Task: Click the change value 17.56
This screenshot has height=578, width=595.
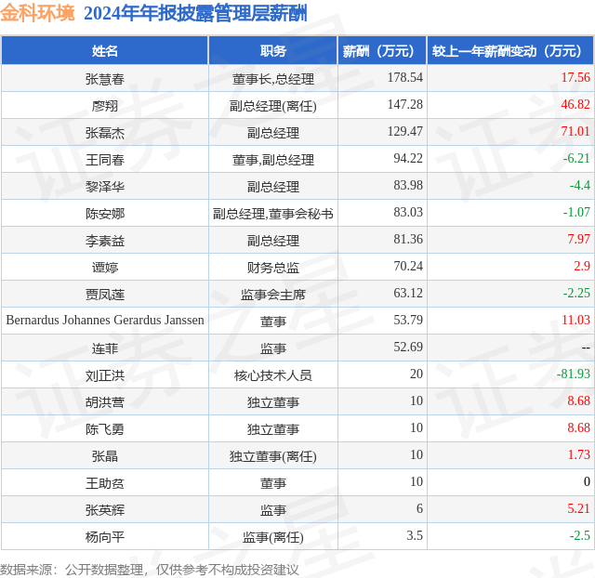Action: click(575, 78)
